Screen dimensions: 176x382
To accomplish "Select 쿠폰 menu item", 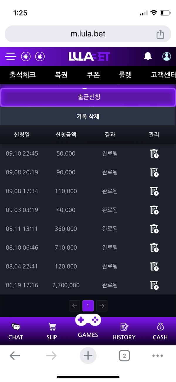I will tap(93, 75).
